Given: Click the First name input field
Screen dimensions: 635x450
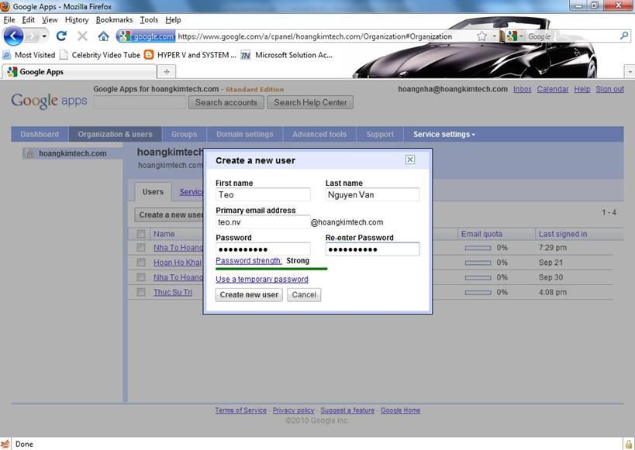Looking at the screenshot, I should (264, 194).
